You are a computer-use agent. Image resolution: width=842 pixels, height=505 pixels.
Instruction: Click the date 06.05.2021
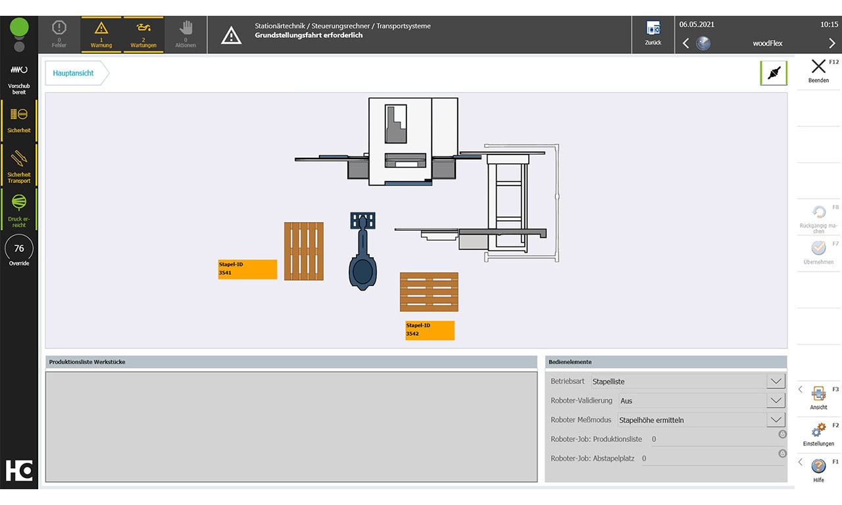coord(697,24)
